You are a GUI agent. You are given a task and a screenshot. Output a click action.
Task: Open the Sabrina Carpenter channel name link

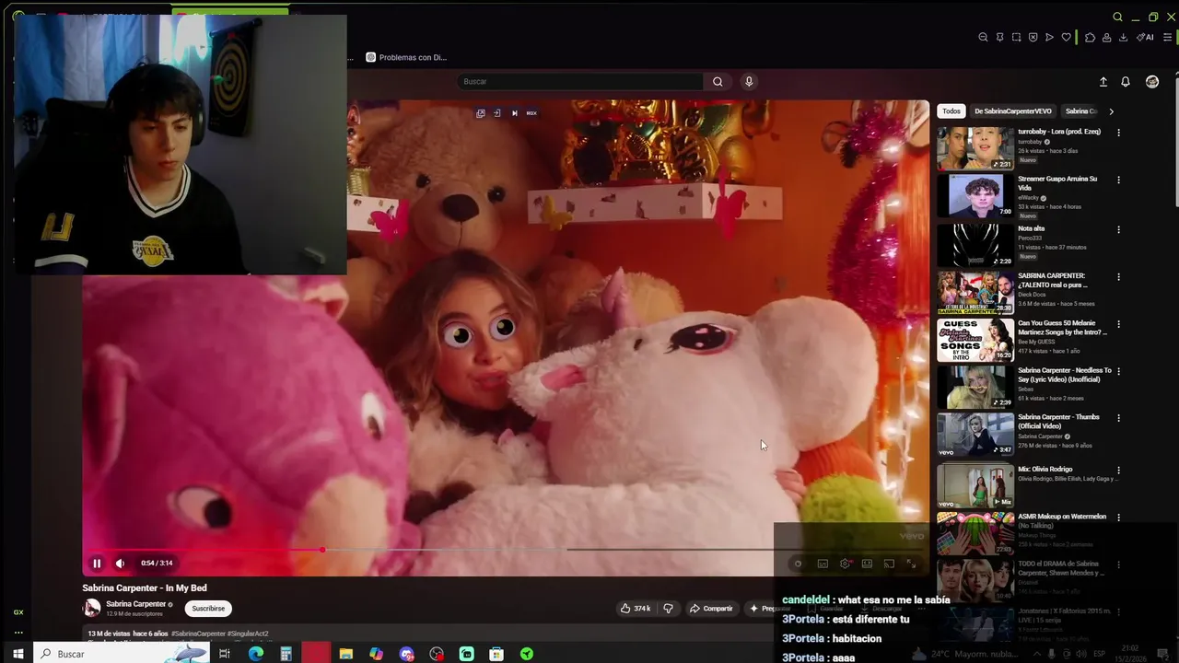coord(135,604)
